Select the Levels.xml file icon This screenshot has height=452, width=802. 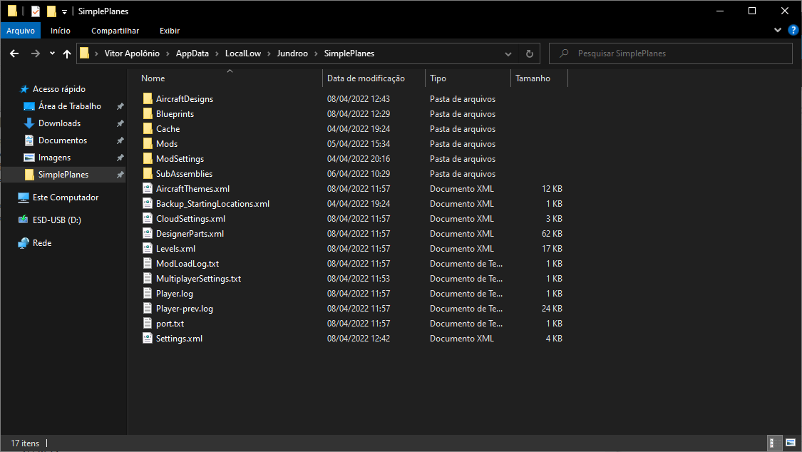click(148, 249)
